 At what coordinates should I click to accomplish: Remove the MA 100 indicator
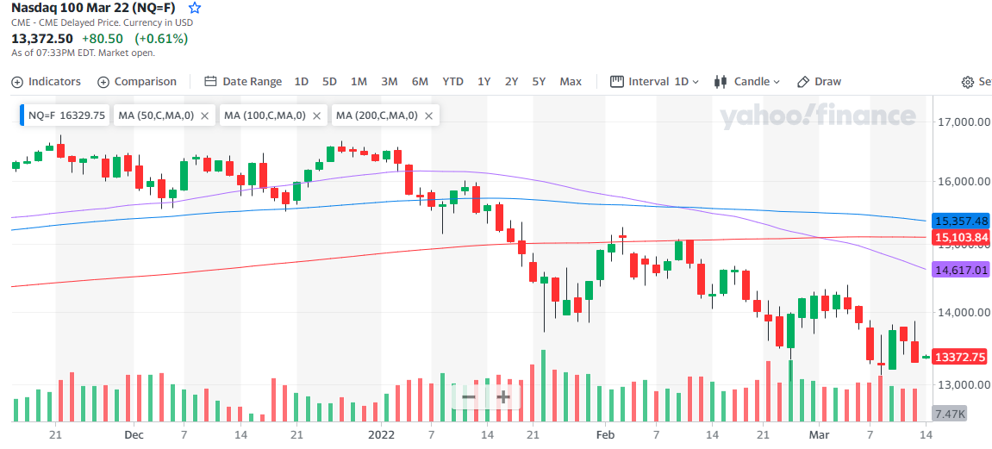pyautogui.click(x=317, y=115)
